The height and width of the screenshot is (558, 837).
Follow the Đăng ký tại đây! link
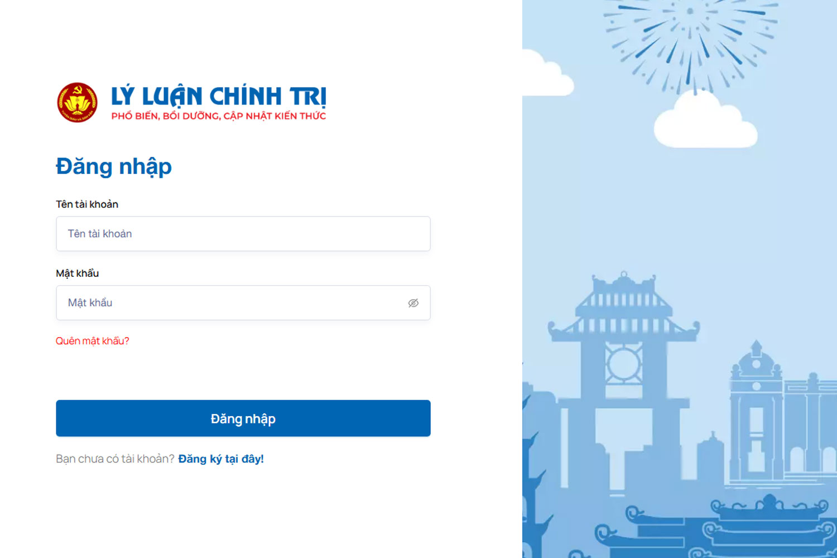point(221,459)
